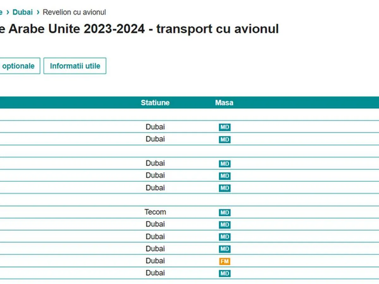The image size is (379, 284).
Task: Sort by the Statiune column header
Action: point(155,103)
